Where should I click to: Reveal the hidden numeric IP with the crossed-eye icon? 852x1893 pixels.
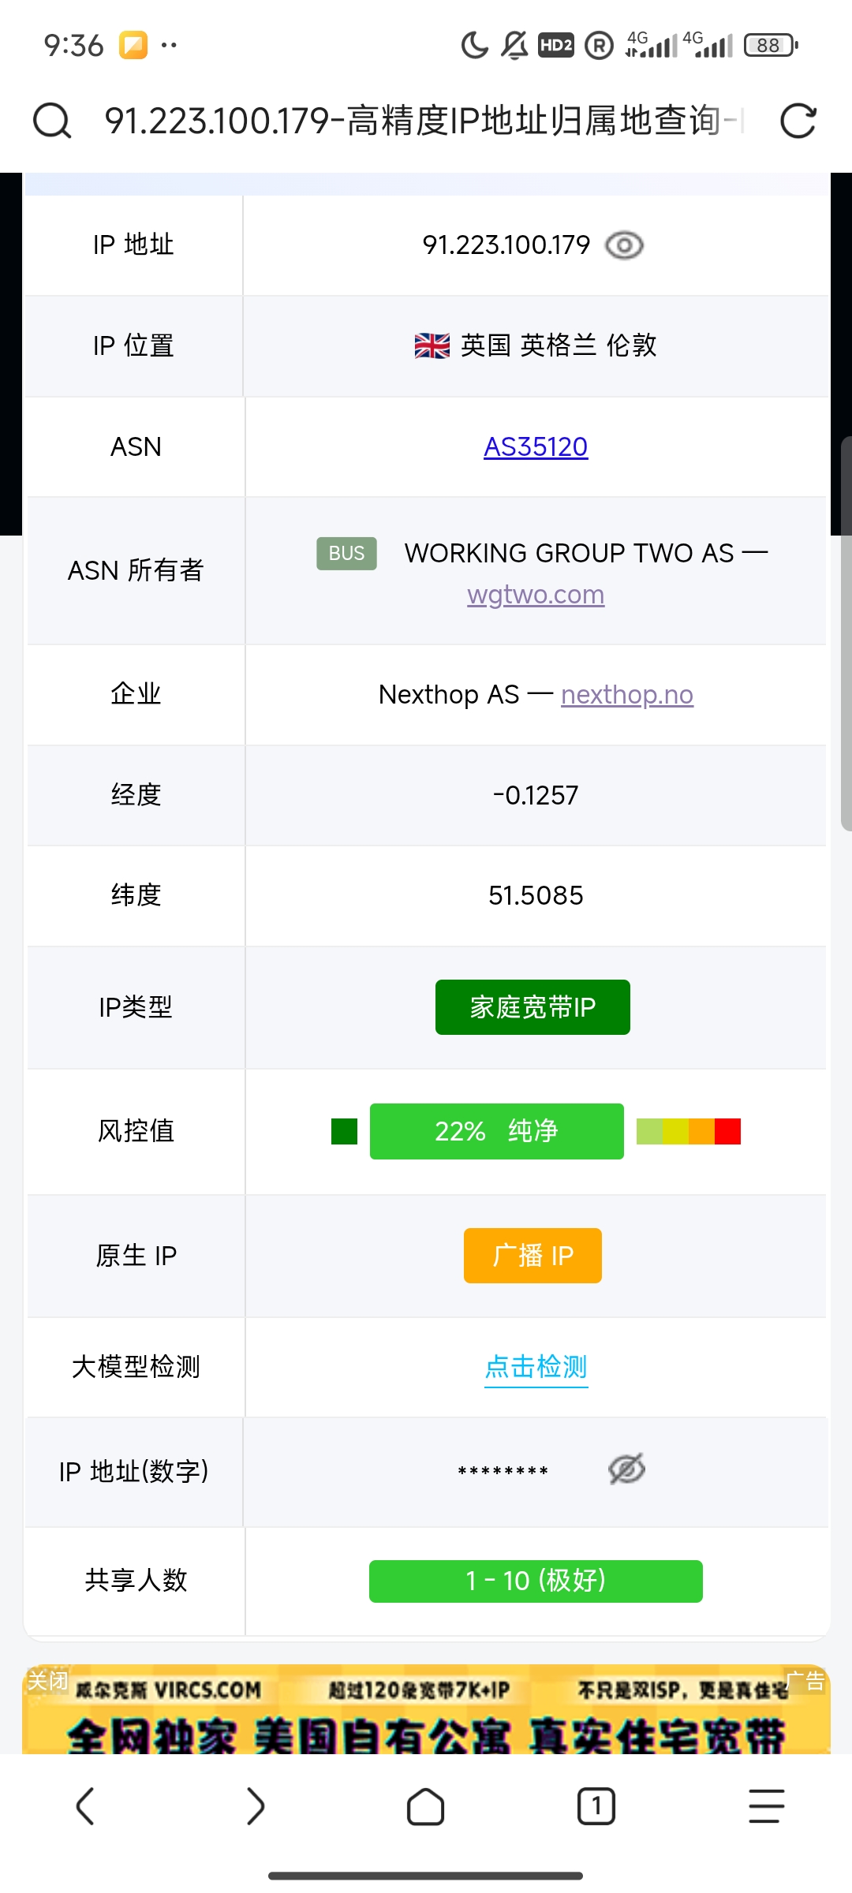click(625, 1469)
